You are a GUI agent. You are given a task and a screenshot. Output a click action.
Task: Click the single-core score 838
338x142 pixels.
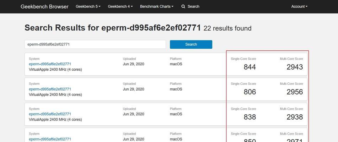[x=250, y=117]
